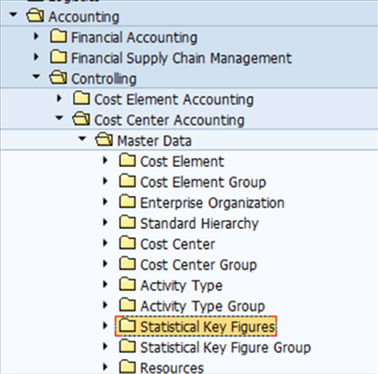
Task: Click the Financial Supply Chain Management folder icon
Action: (59, 57)
